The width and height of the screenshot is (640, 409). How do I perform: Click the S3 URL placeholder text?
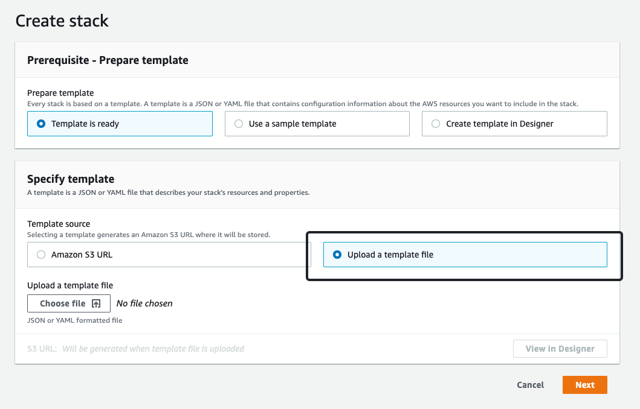point(153,349)
